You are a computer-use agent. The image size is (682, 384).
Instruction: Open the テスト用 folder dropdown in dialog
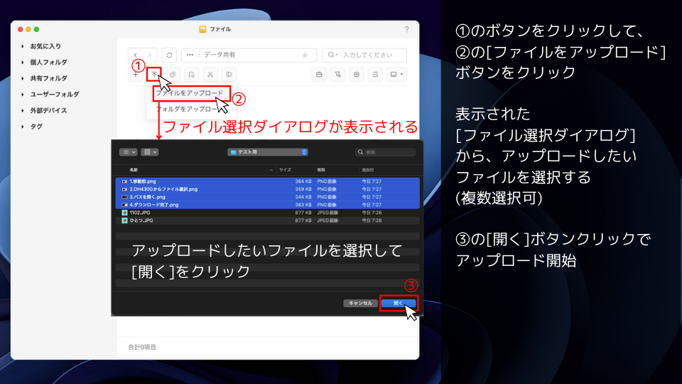(x=268, y=151)
